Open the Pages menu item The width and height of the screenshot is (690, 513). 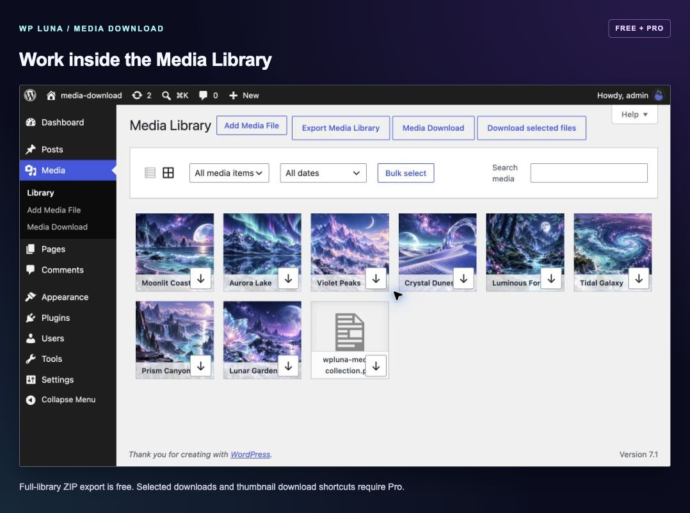click(x=68, y=249)
